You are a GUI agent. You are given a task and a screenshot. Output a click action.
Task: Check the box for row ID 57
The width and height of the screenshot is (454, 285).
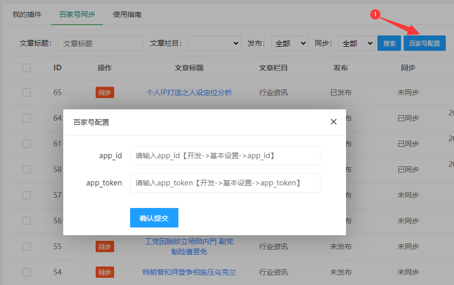click(x=27, y=195)
